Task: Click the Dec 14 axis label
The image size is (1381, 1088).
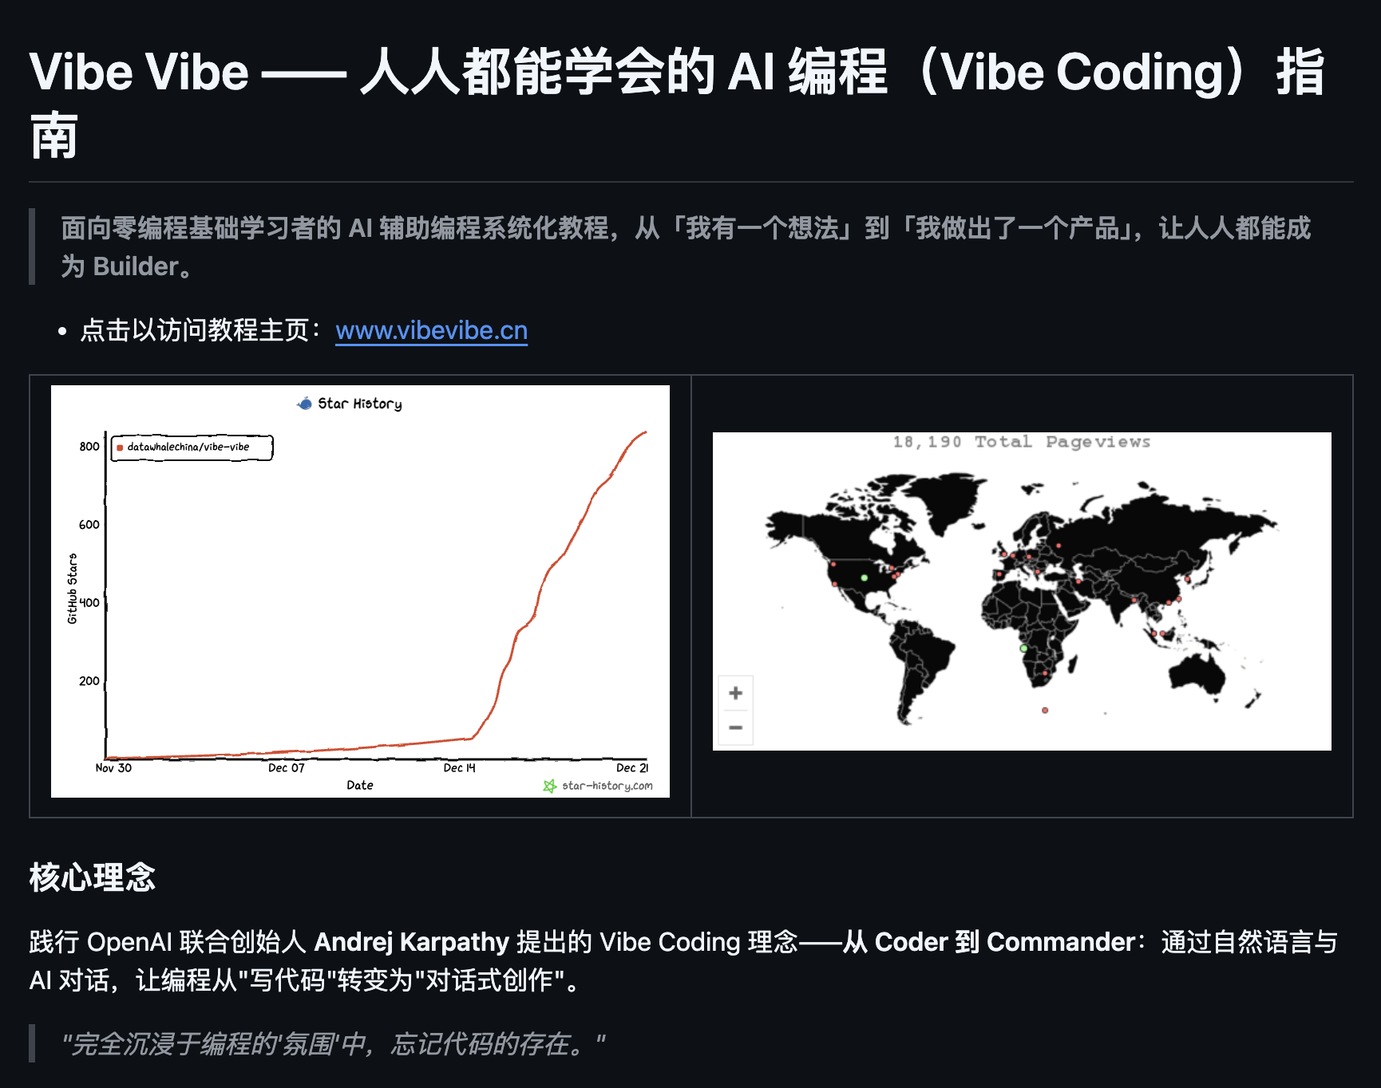Action: pos(460,768)
